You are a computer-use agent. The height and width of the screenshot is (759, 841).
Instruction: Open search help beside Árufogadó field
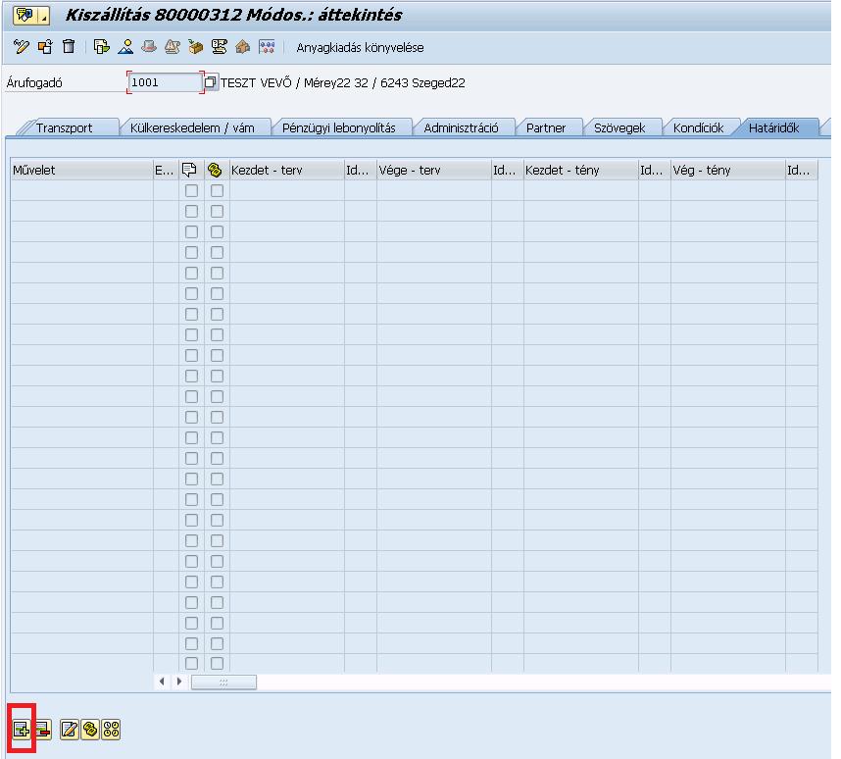(210, 82)
